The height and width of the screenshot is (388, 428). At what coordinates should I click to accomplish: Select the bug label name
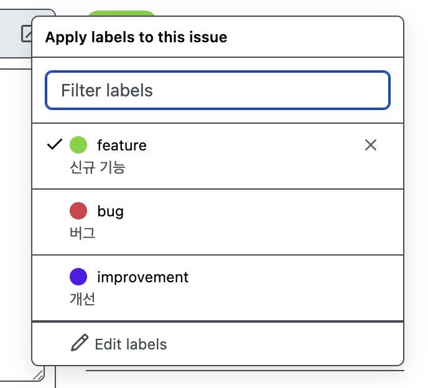111,211
